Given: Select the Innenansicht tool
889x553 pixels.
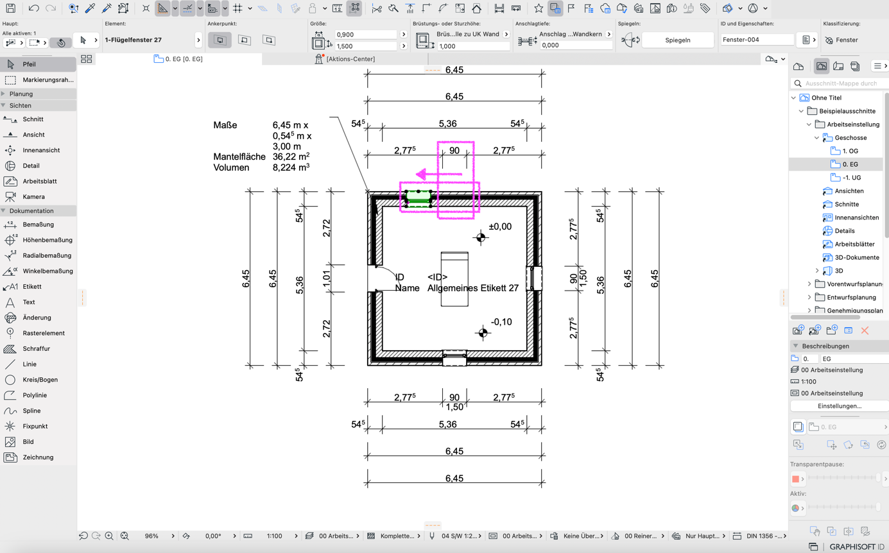Looking at the screenshot, I should click(38, 150).
